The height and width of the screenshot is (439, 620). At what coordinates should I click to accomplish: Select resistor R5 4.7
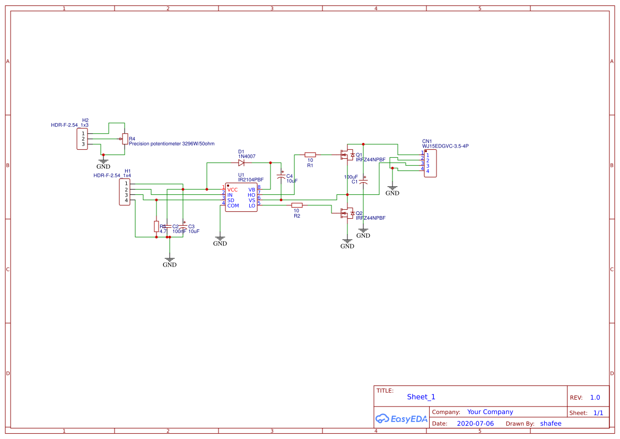tap(156, 227)
